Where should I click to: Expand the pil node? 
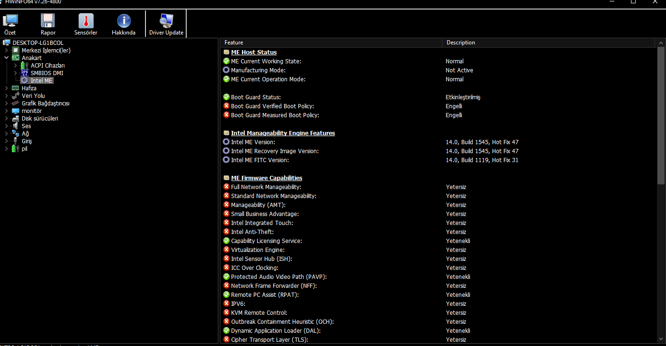(x=6, y=149)
